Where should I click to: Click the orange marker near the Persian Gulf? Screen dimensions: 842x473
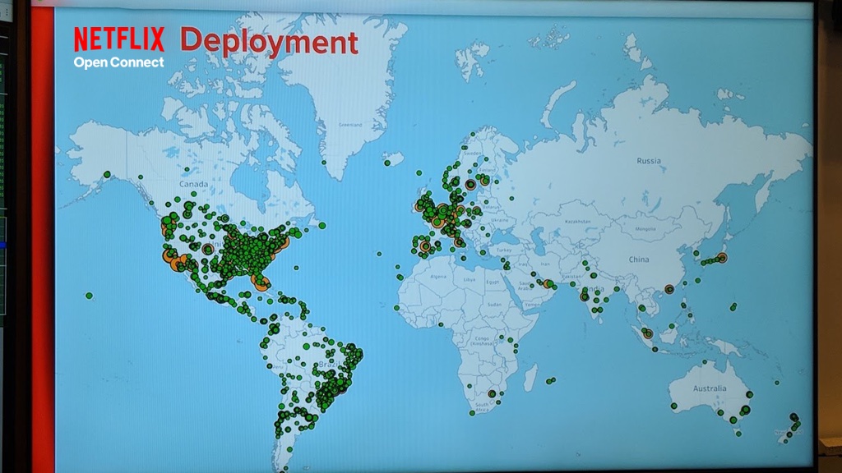coord(548,283)
